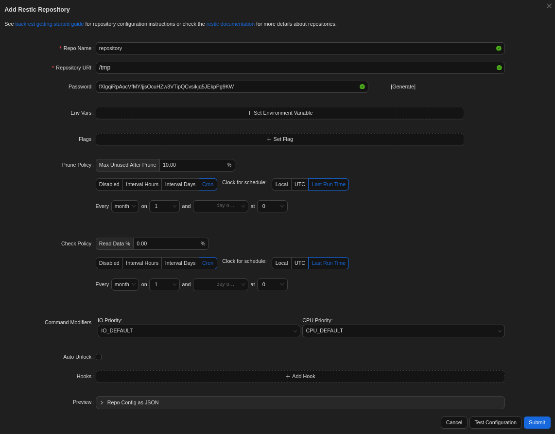Viewport: 555px width, 434px height.
Task: Click the green checkmark in Repository URI field
Action: (499, 68)
